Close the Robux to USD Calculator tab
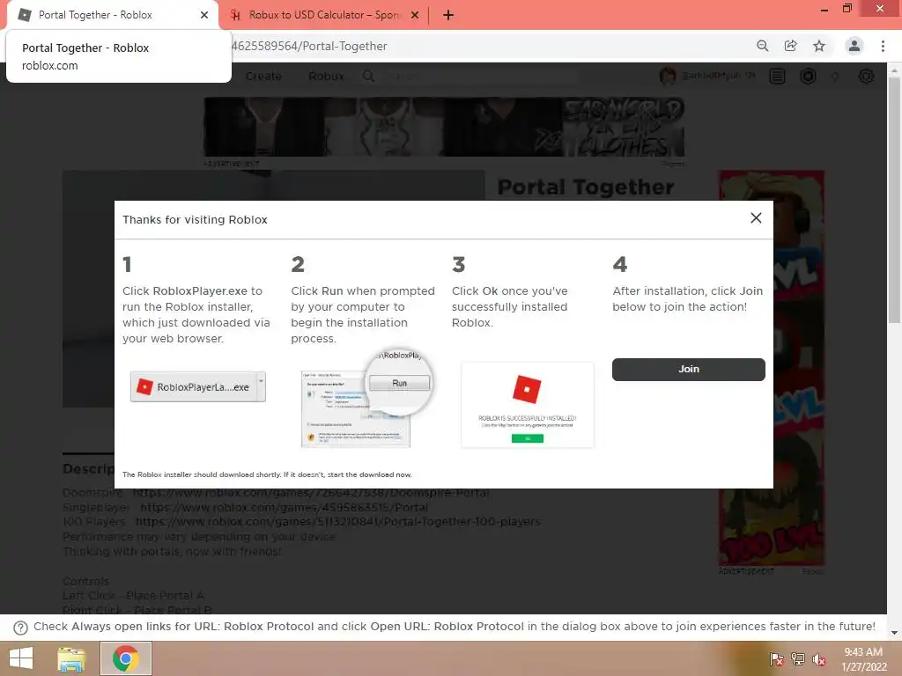The width and height of the screenshot is (902, 676). coord(415,15)
